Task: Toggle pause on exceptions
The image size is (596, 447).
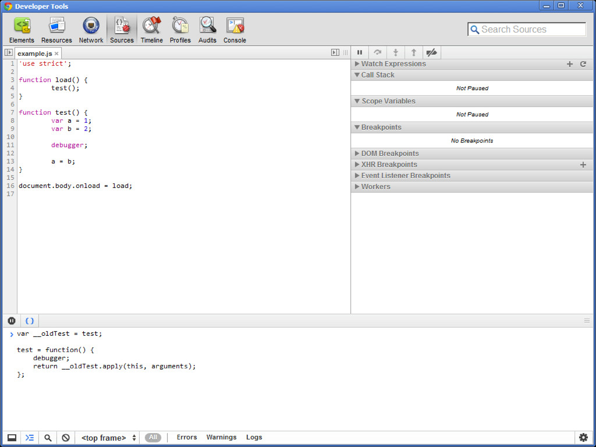Action: click(12, 321)
